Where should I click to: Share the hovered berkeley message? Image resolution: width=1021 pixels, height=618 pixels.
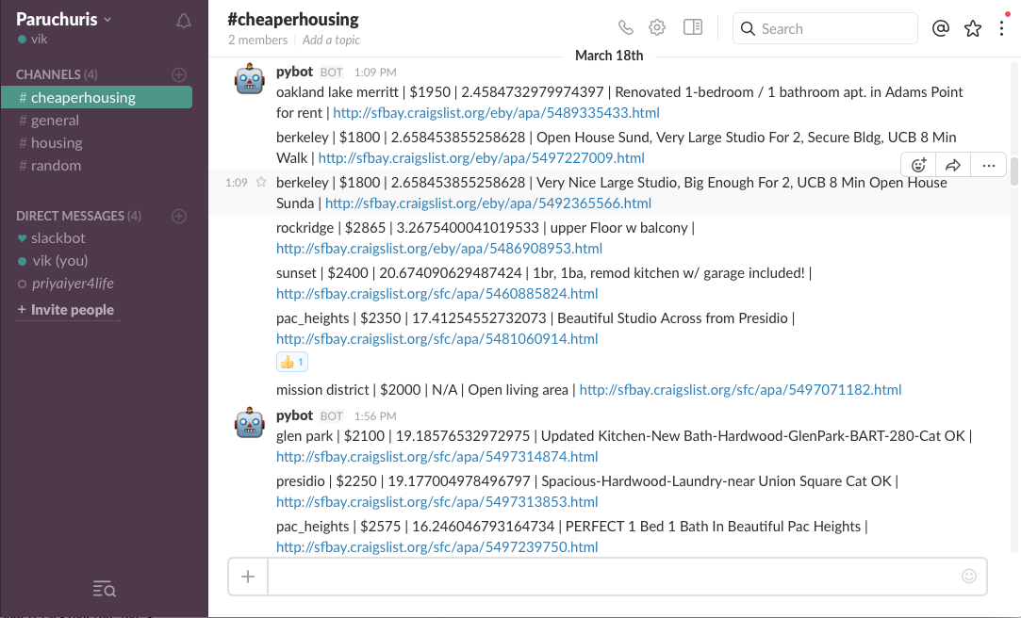click(953, 164)
